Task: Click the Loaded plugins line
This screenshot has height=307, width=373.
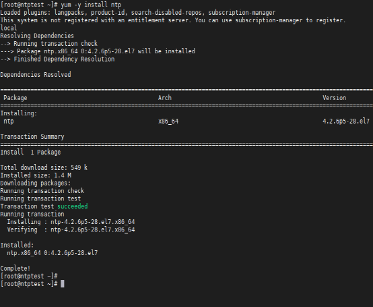Action: 138,12
